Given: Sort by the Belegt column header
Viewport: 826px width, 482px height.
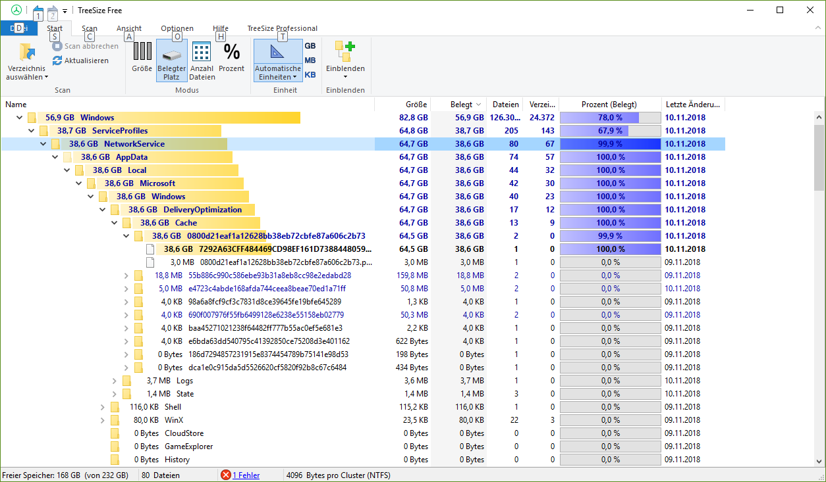Looking at the screenshot, I should (458, 105).
